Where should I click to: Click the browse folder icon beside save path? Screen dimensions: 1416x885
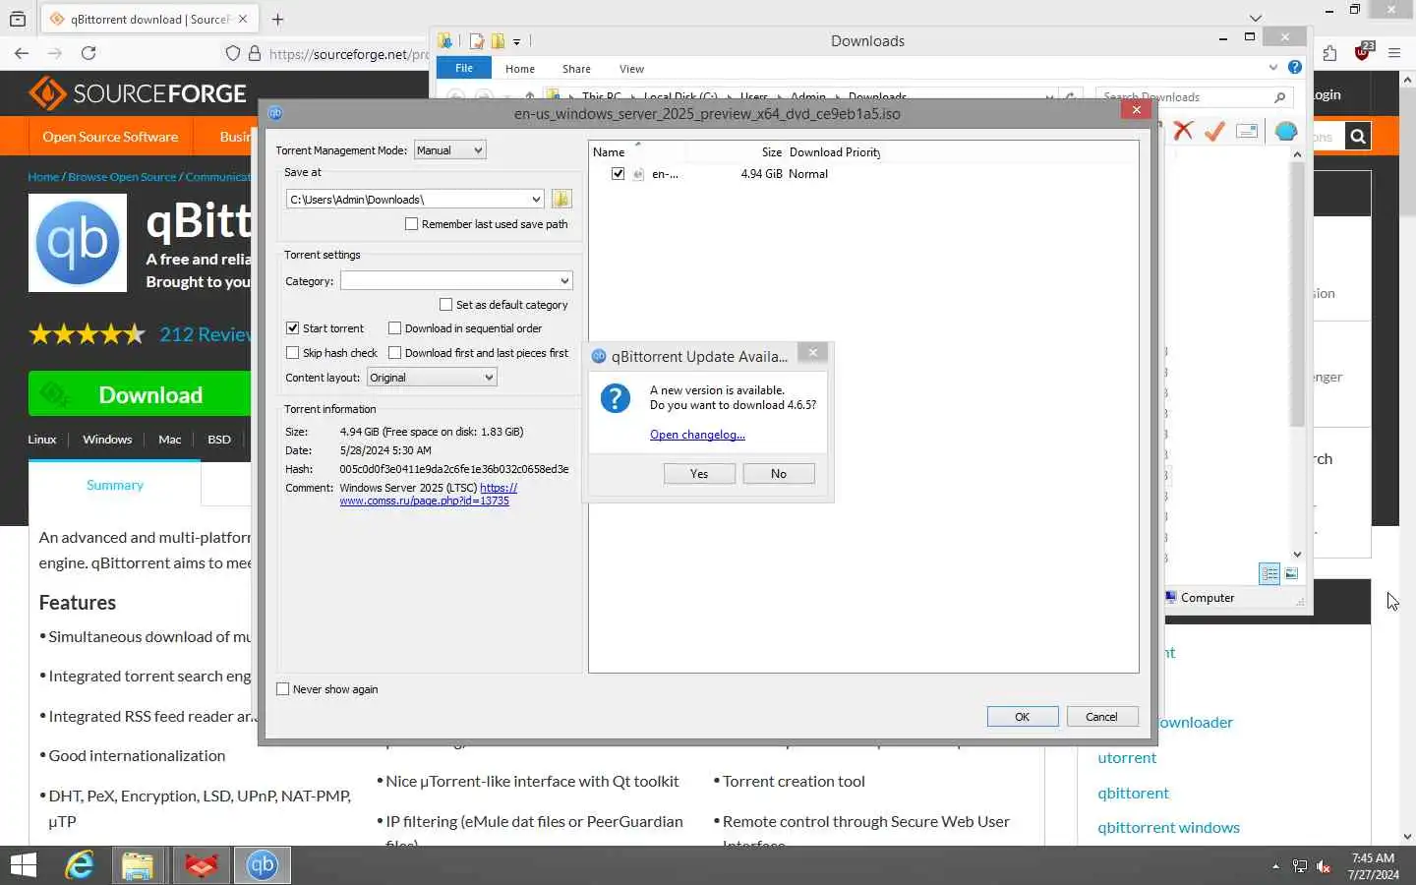[561, 199]
